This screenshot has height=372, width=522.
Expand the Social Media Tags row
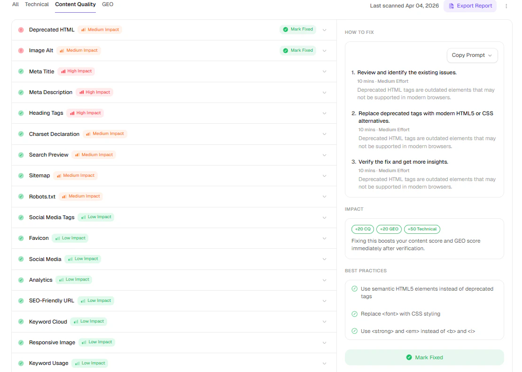click(324, 217)
